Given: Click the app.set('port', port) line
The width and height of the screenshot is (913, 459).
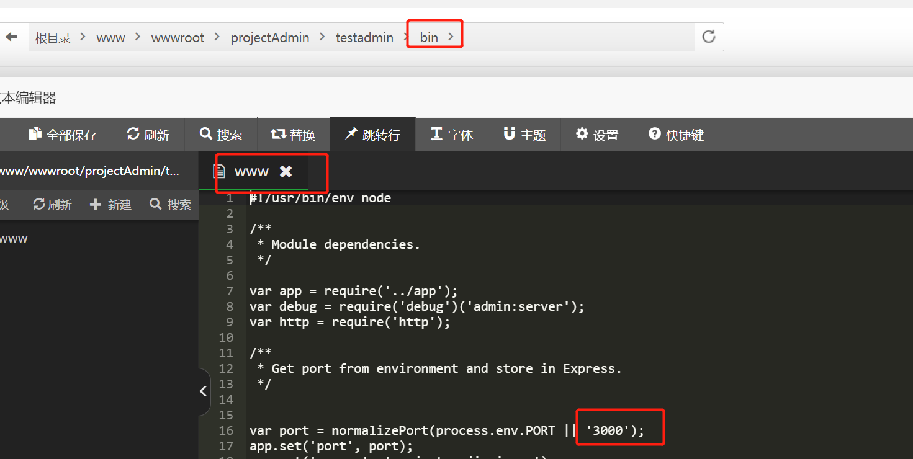Looking at the screenshot, I should [331, 446].
